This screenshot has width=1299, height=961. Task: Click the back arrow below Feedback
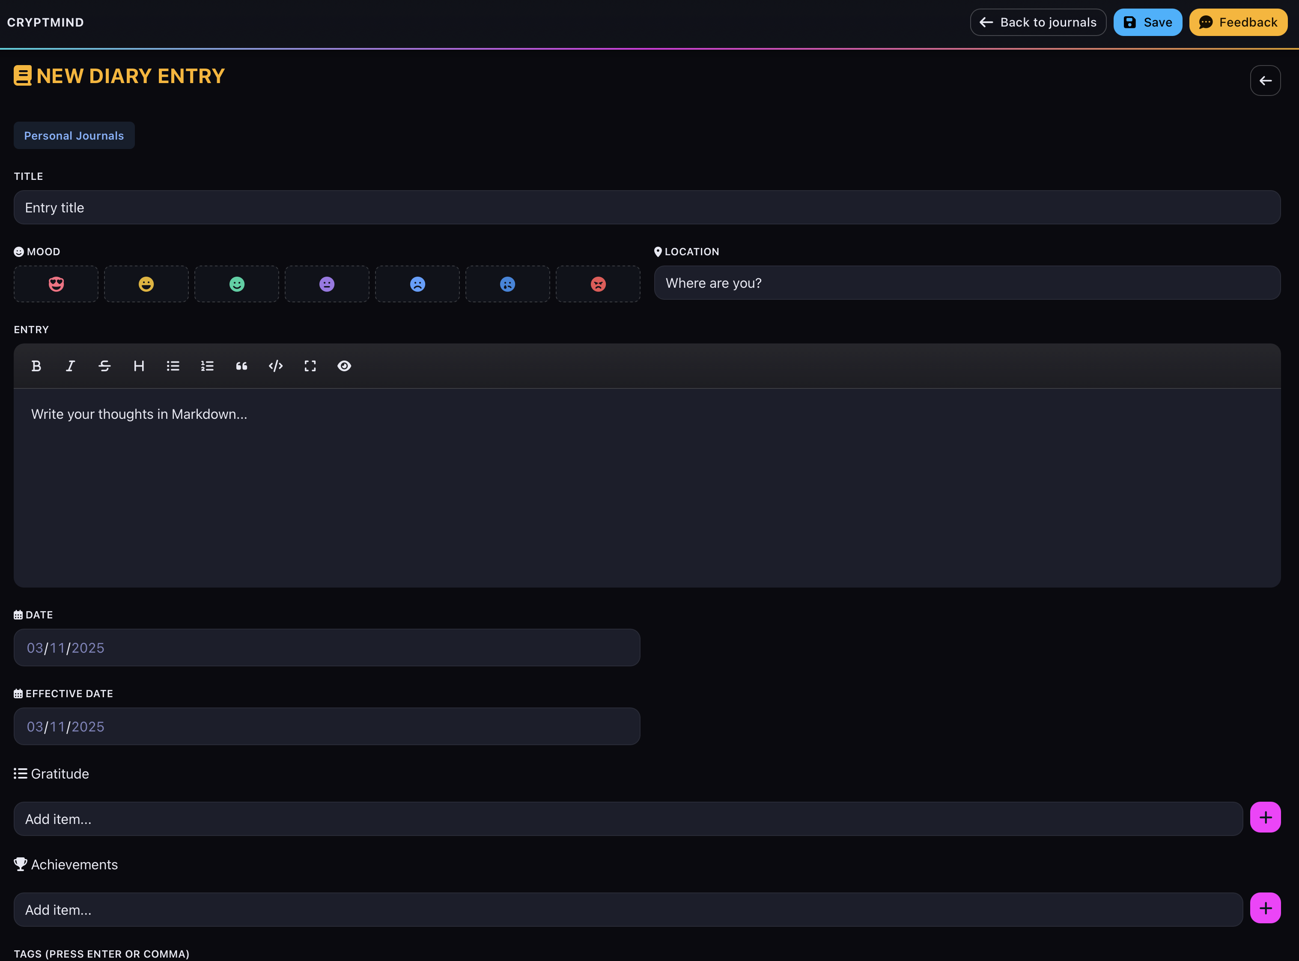click(1265, 80)
